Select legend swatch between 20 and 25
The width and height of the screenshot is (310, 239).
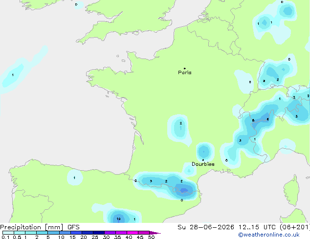88,233
